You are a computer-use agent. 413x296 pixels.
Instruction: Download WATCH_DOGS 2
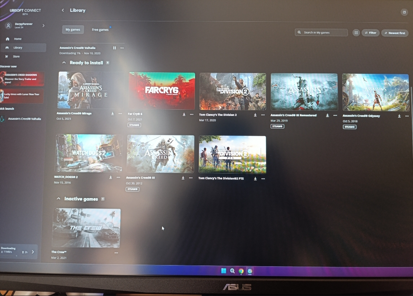point(111,177)
